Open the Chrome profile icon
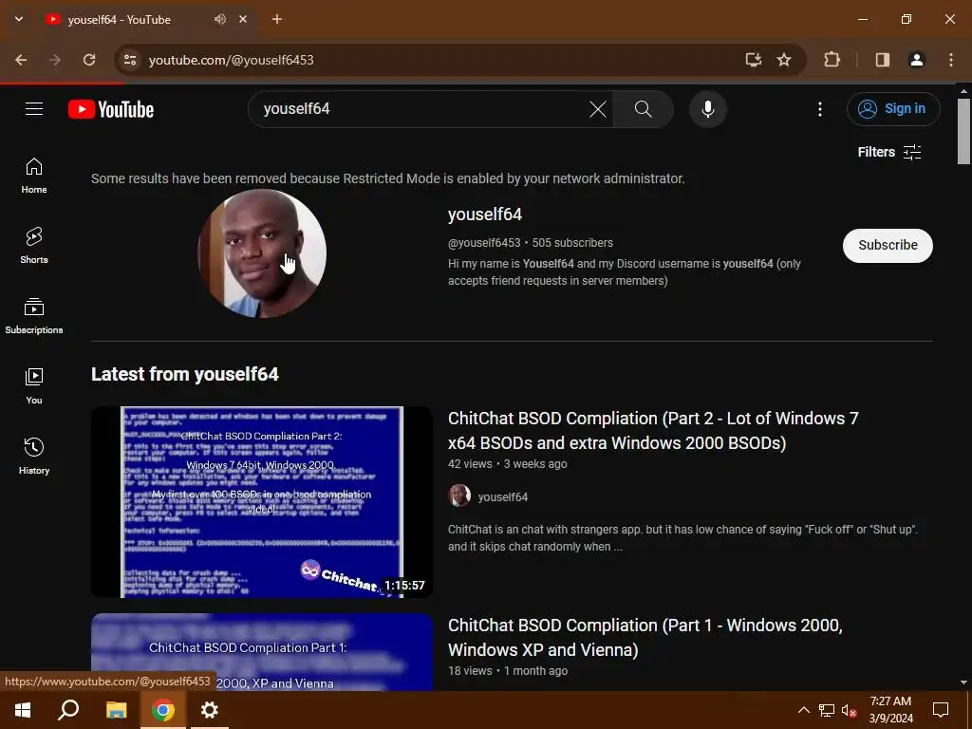This screenshot has height=729, width=972. [917, 60]
